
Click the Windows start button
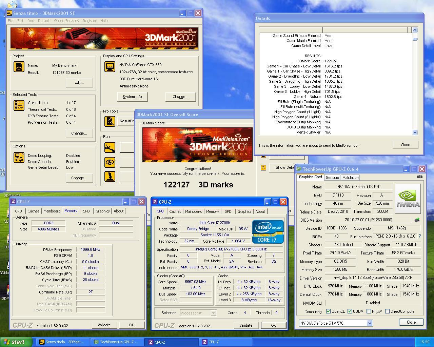(x=16, y=342)
